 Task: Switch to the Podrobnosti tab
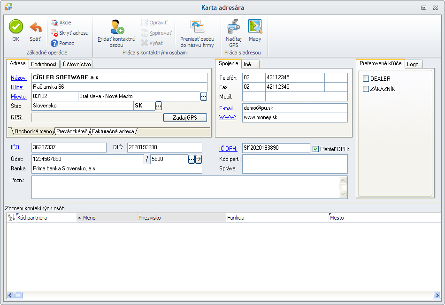point(44,64)
